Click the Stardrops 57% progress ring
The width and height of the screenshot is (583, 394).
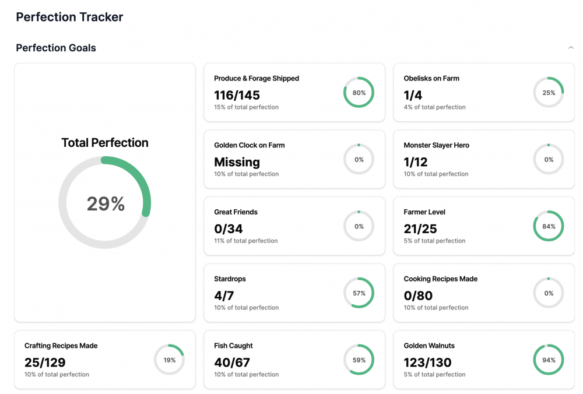(x=359, y=293)
